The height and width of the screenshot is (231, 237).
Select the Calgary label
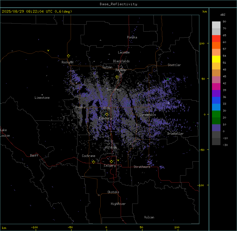coord(110,165)
